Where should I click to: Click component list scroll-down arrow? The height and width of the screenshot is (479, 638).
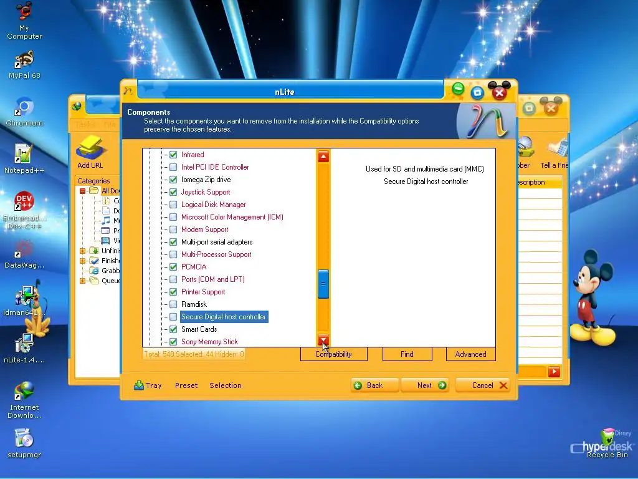(323, 339)
